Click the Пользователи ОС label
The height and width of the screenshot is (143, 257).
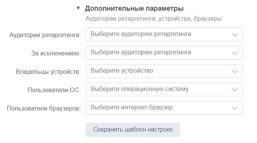point(54,90)
